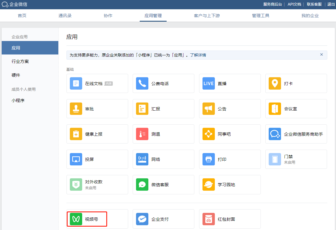336x230 pixels.
Task: Select 行业方案 in the sidebar
Action: (x=20, y=62)
